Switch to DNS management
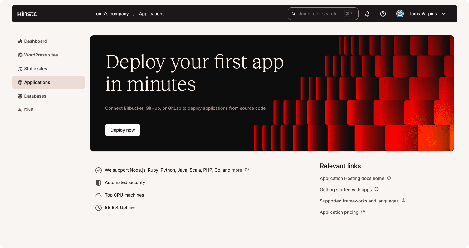Viewport: 469px width, 248px height. click(49, 110)
